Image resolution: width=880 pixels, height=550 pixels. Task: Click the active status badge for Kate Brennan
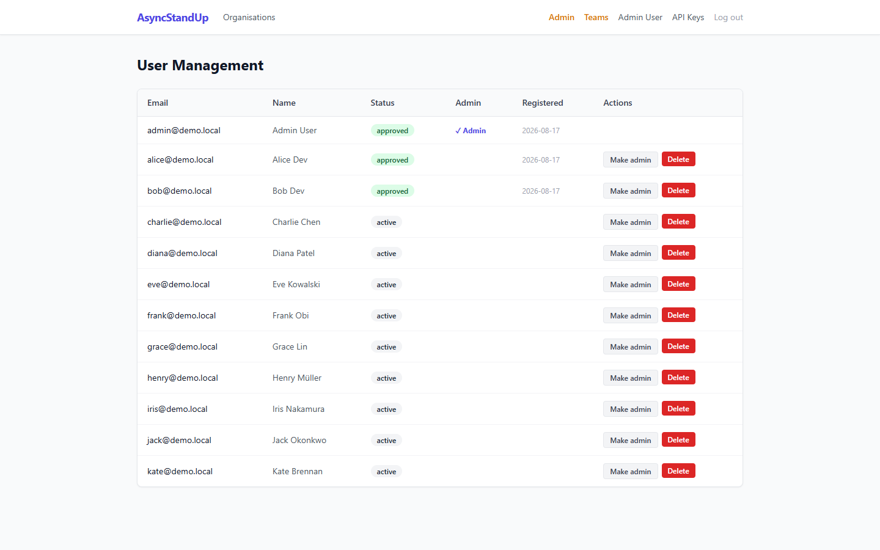386,472
